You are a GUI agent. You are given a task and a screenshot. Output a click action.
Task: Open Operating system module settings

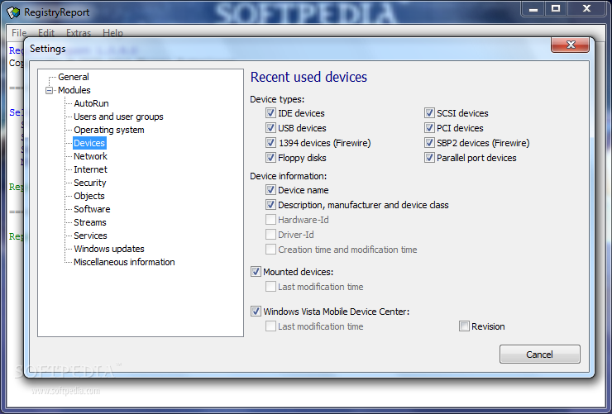[x=109, y=130]
